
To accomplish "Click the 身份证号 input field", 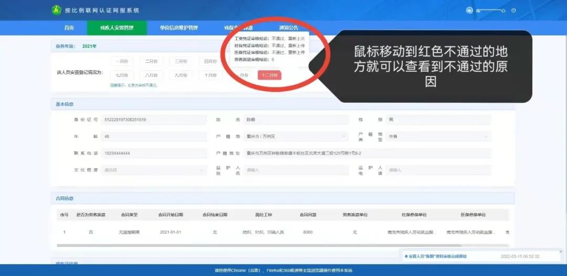I will [x=154, y=119].
